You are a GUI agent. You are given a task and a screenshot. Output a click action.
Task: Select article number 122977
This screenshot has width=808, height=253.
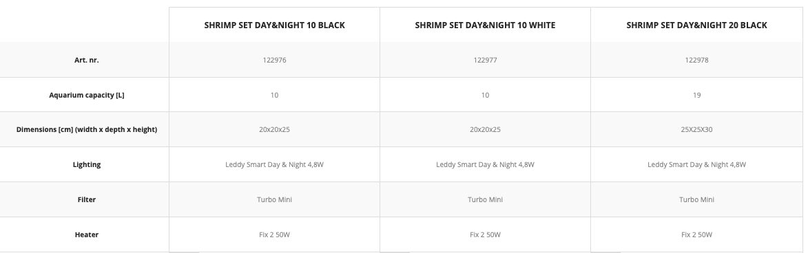click(485, 60)
